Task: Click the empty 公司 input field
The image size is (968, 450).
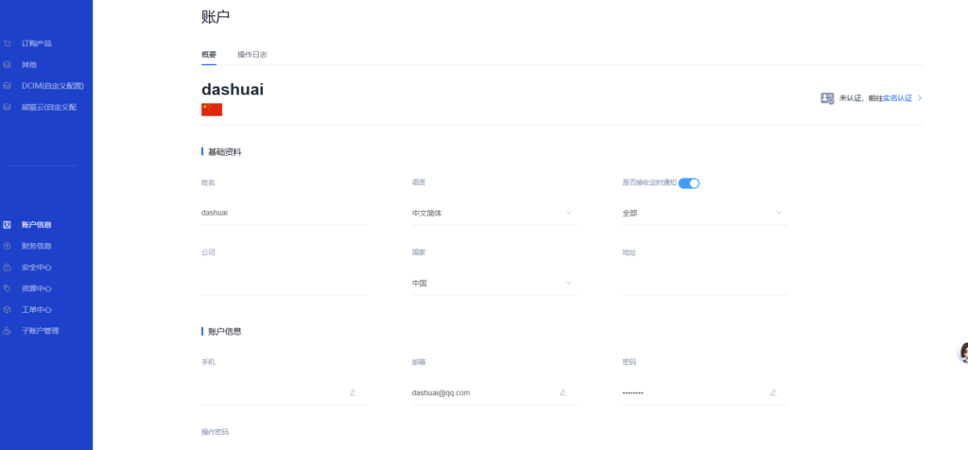Action: (x=284, y=283)
